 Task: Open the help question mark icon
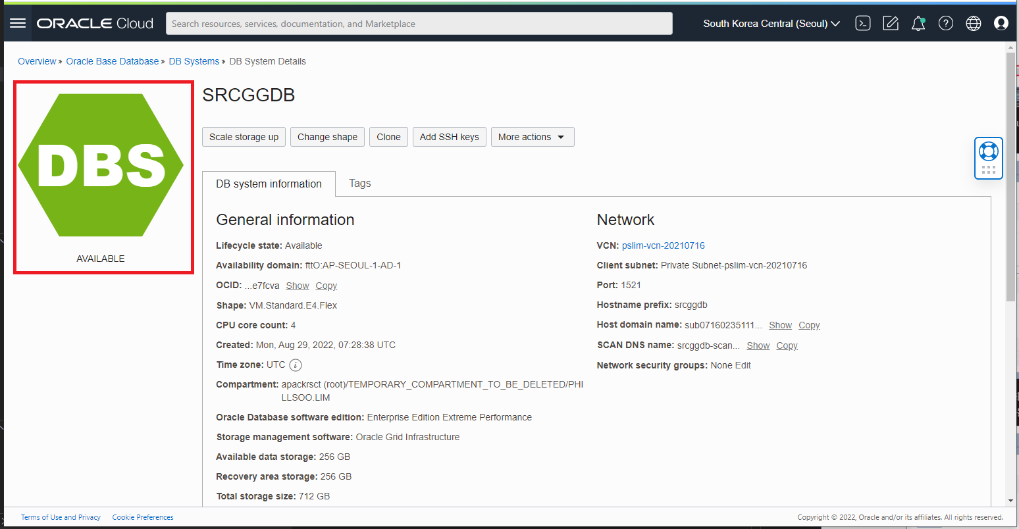pos(946,24)
